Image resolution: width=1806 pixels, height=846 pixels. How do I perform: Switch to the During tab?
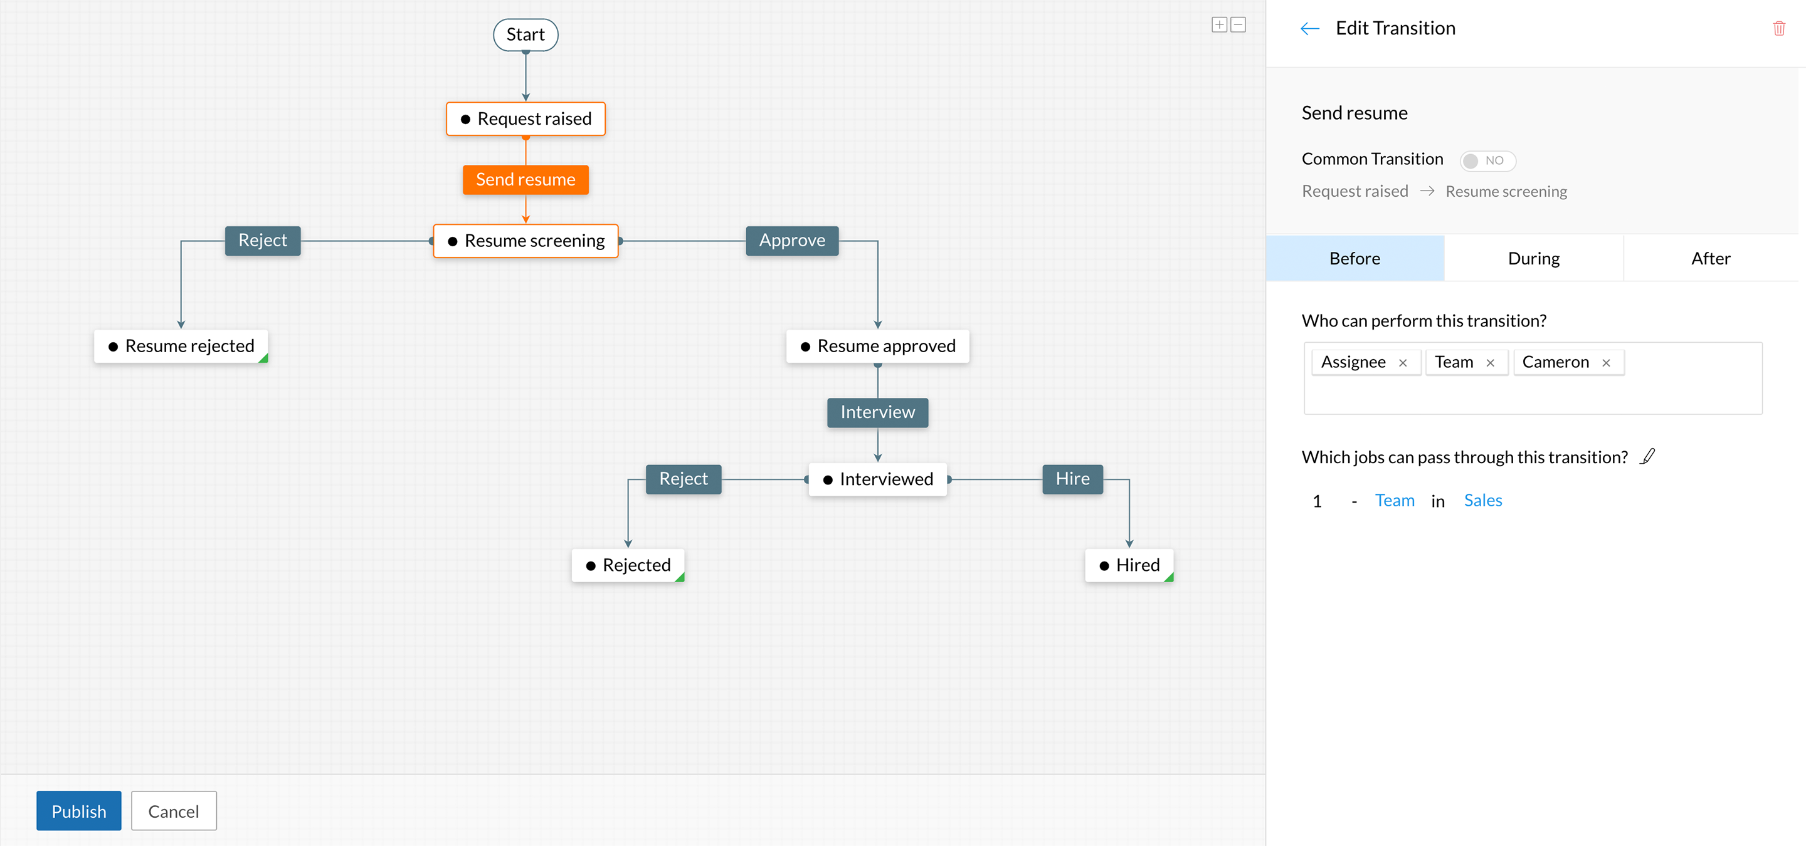(1533, 258)
